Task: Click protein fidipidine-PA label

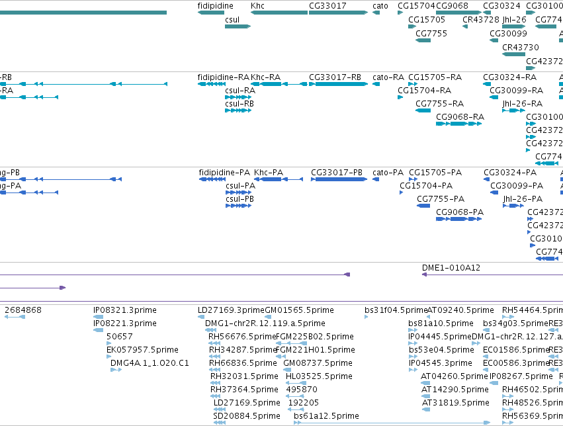Action: pos(224,173)
